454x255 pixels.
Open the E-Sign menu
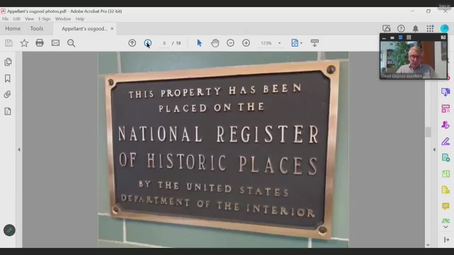point(44,19)
